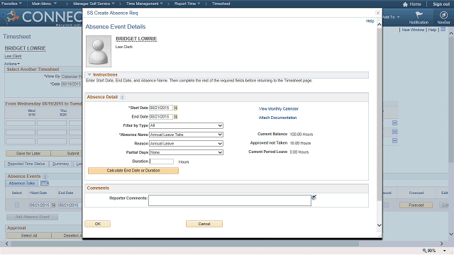Open the Notification flag icon

[x=419, y=15]
